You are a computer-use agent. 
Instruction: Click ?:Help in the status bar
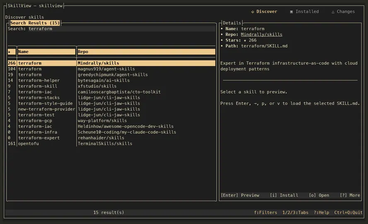321,212
